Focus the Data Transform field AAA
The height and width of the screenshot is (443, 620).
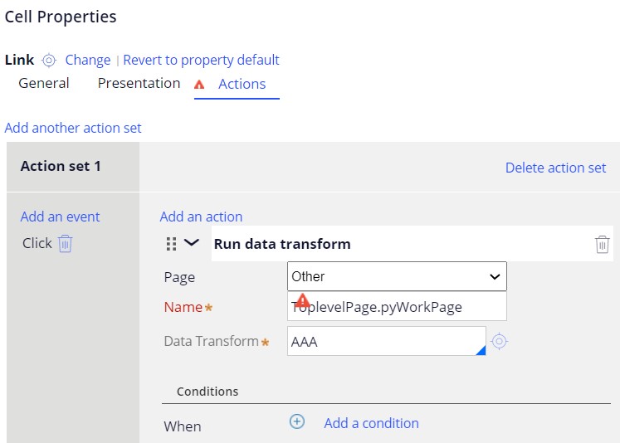387,341
